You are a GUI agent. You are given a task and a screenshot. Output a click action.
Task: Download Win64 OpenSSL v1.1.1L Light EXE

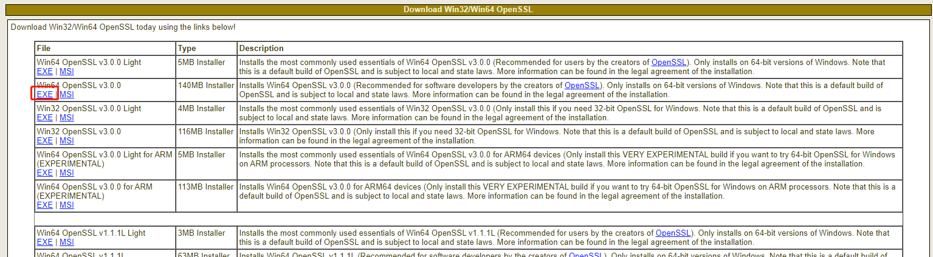pyautogui.click(x=44, y=242)
